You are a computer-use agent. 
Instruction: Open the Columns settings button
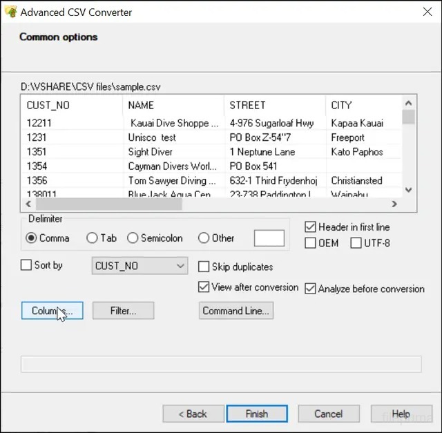(x=52, y=311)
